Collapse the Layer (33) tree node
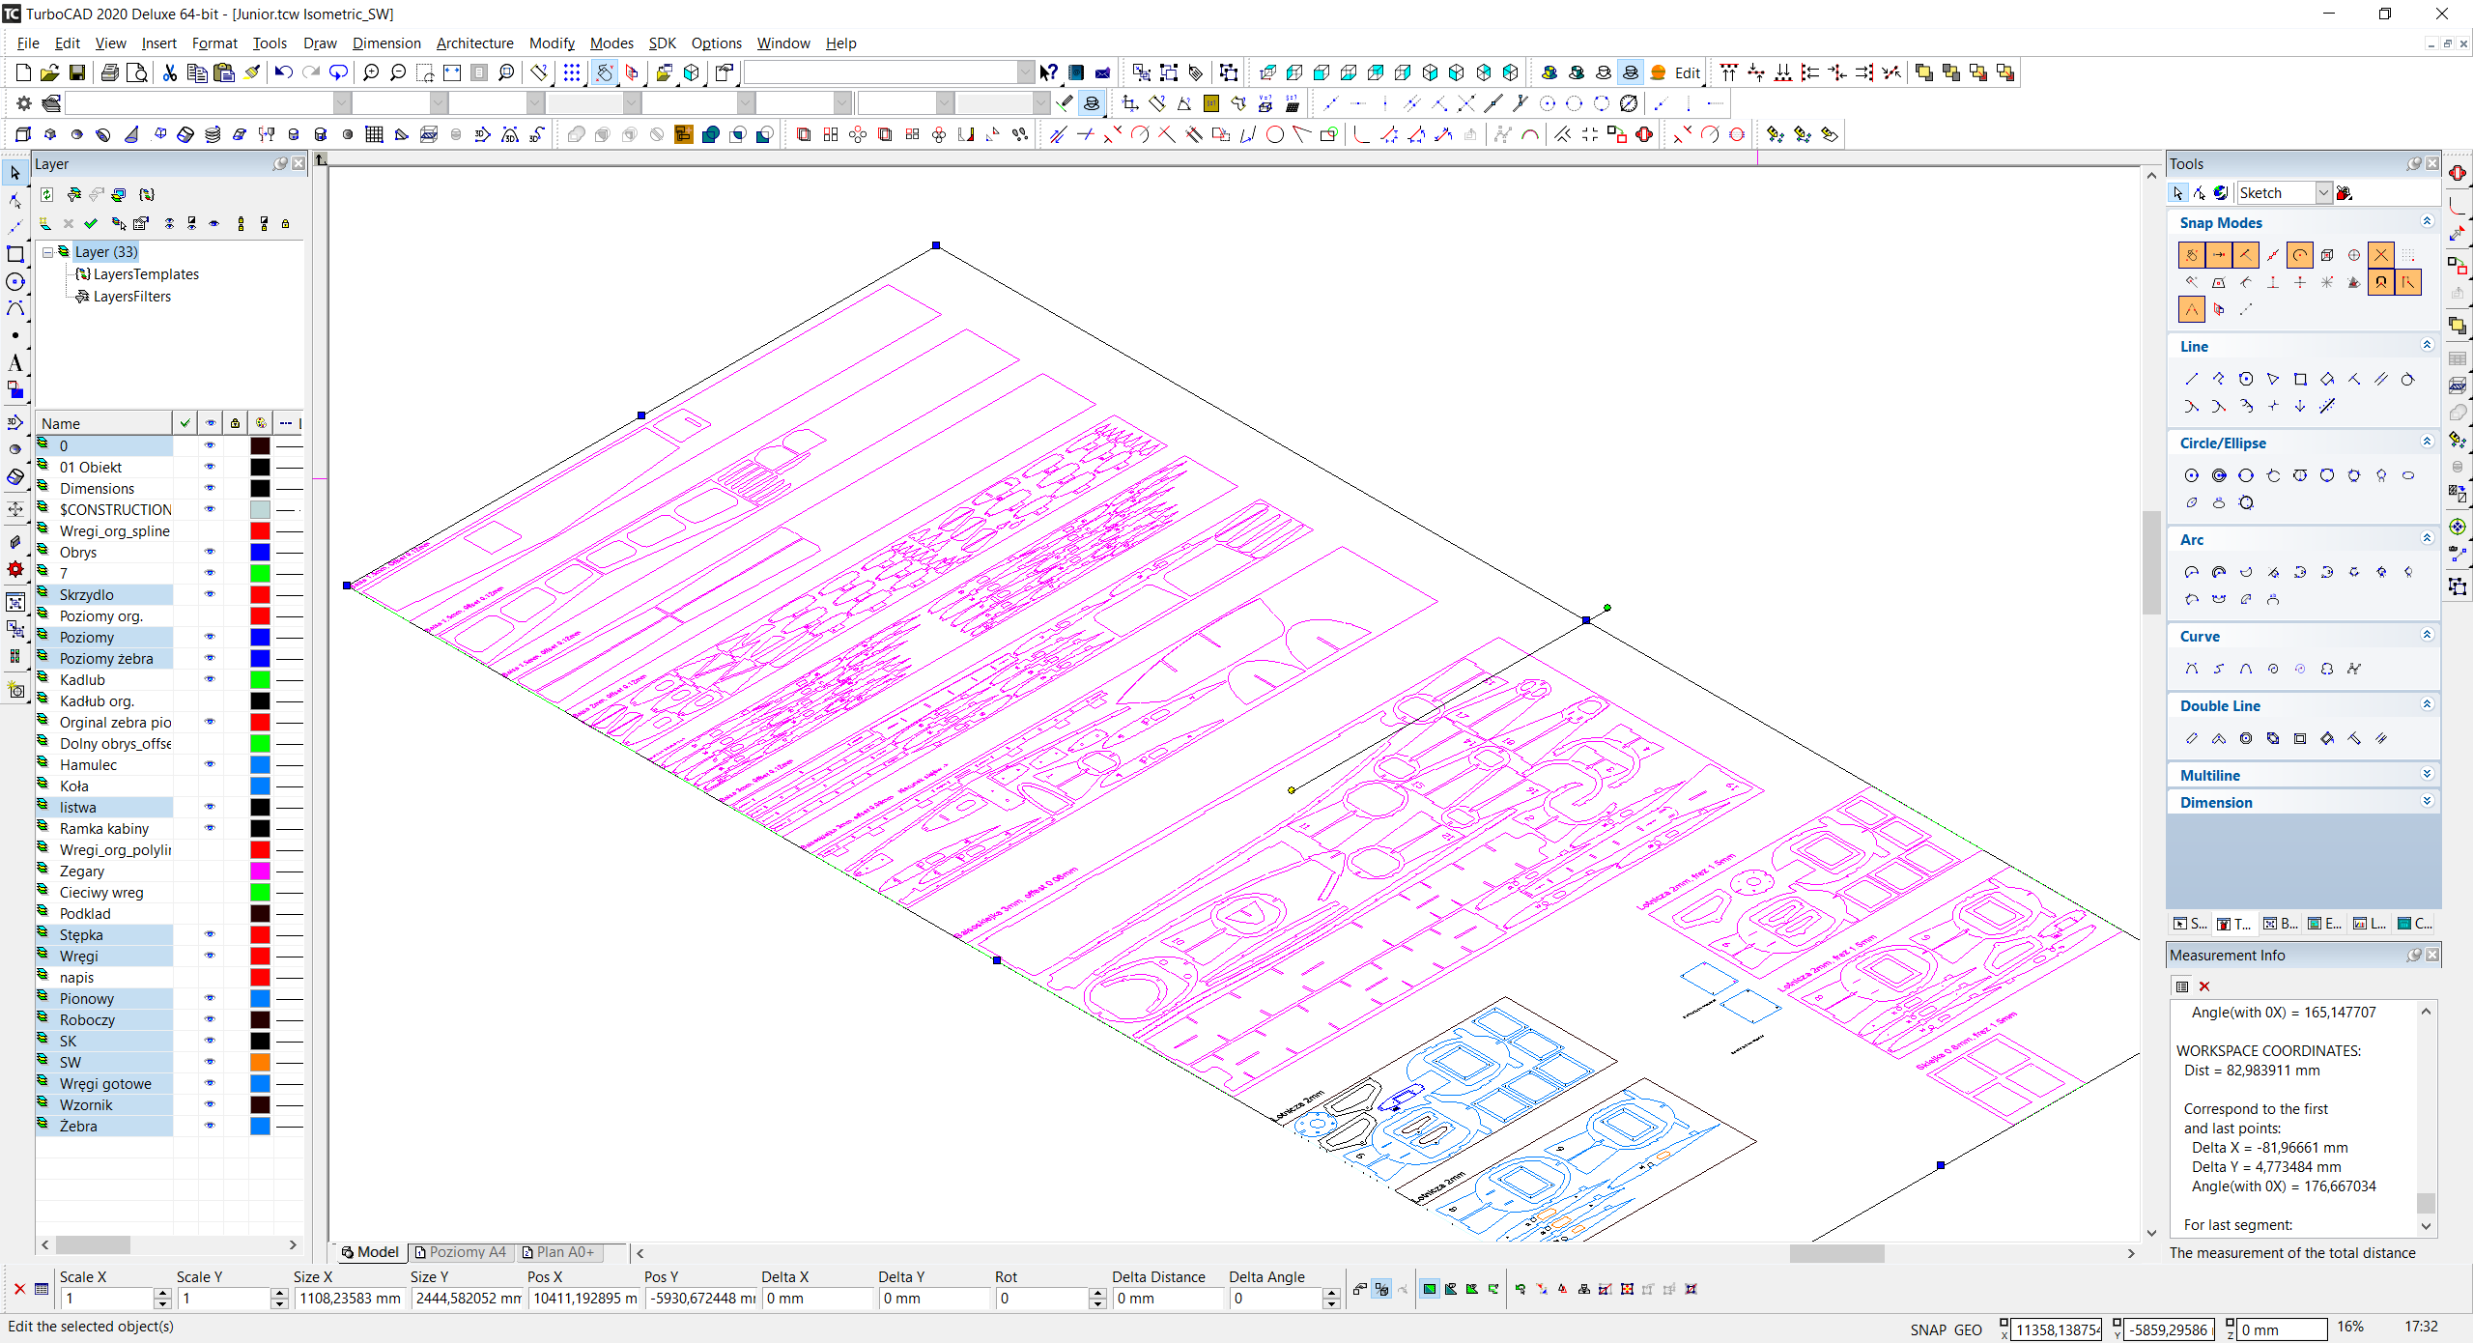The height and width of the screenshot is (1343, 2473). [x=47, y=252]
